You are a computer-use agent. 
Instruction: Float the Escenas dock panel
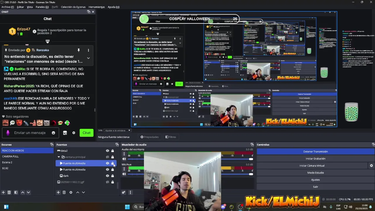[x=52, y=144]
